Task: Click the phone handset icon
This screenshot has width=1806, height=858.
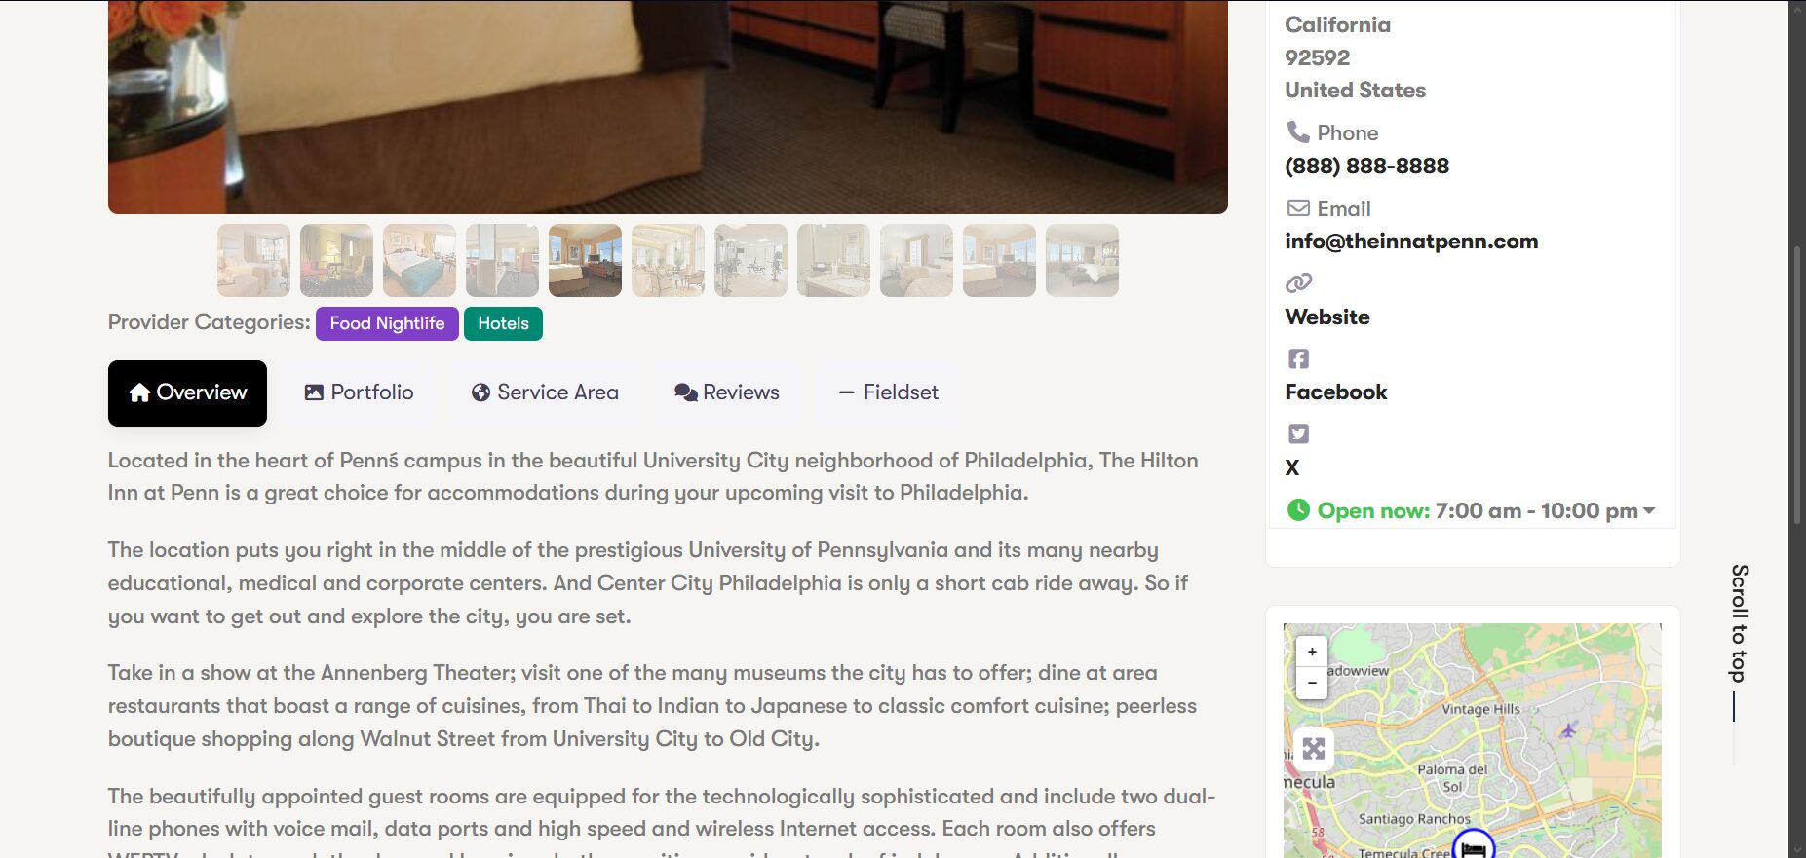Action: (x=1297, y=131)
